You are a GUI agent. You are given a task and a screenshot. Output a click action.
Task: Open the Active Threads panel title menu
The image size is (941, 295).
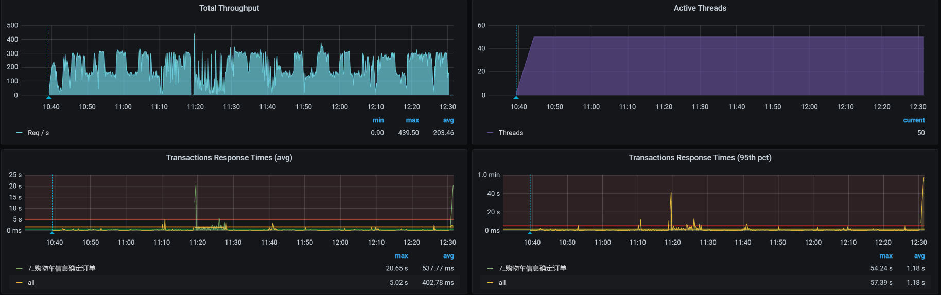(700, 8)
